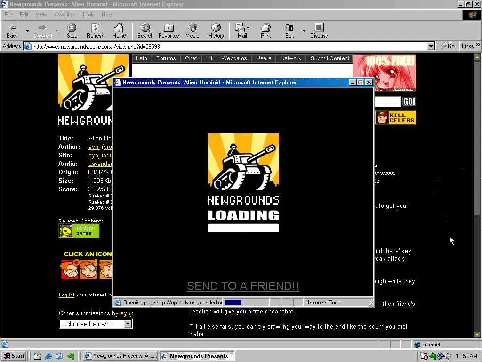Viewport: 482px width, 362px height.
Task: Click Lit in Newgrounds navigation bar
Action: click(209, 58)
